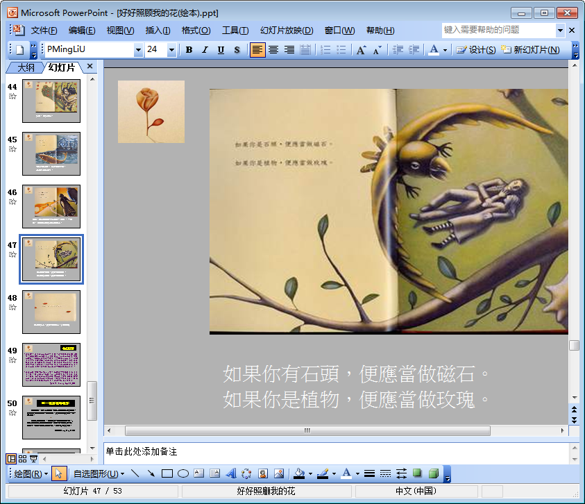This screenshot has height=504, width=585.
Task: Apply fill color with paint bucket
Action: [x=299, y=473]
